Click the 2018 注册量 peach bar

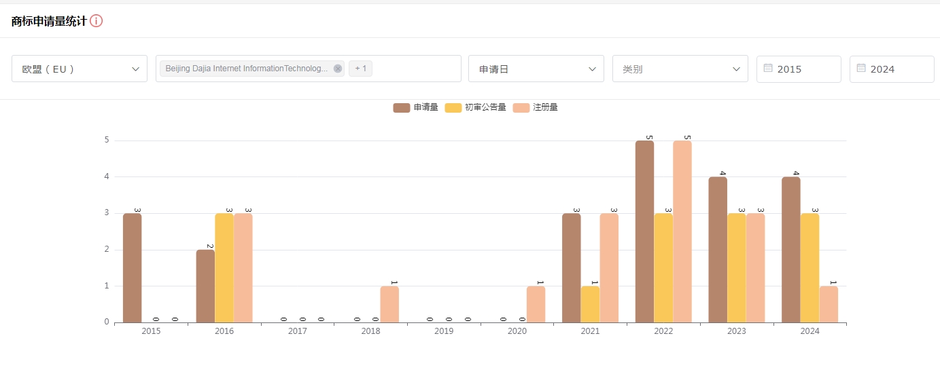389,304
